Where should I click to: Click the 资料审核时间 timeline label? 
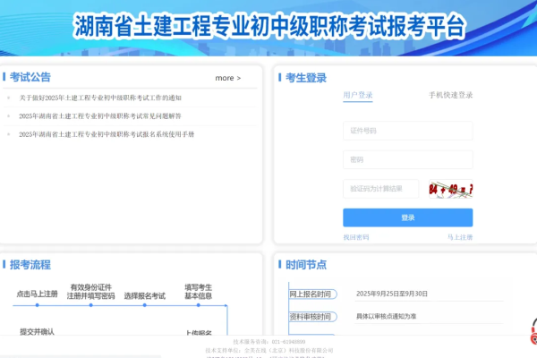(x=312, y=317)
